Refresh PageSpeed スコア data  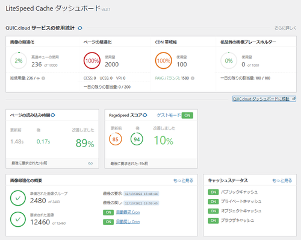145,115
